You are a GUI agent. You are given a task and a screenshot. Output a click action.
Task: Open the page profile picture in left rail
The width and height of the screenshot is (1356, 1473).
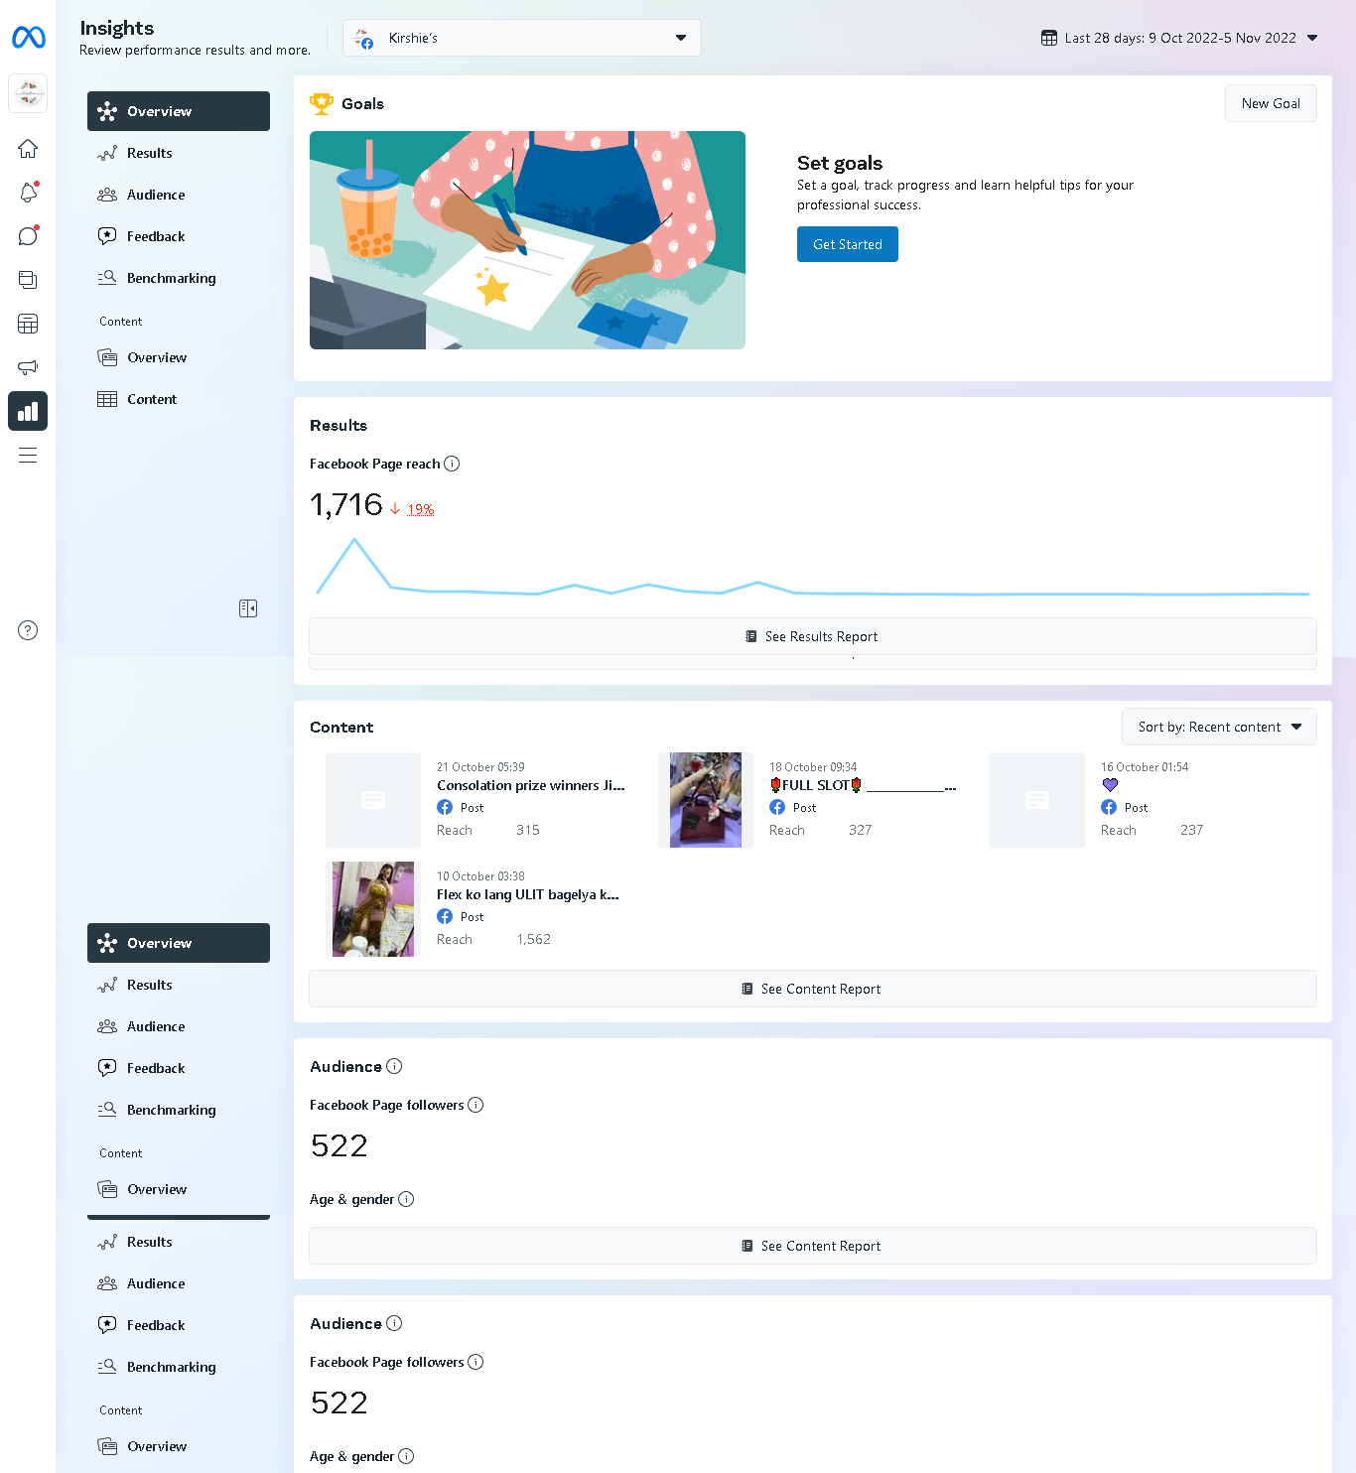pyautogui.click(x=28, y=93)
